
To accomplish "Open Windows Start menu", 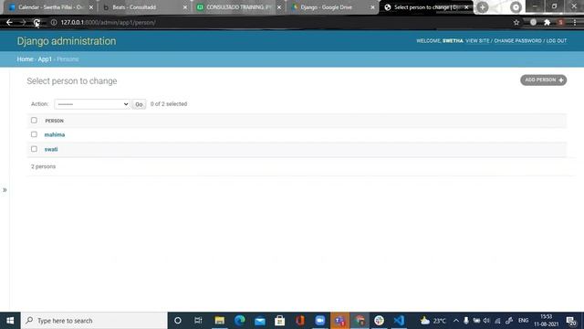I will pyautogui.click(x=10, y=321).
